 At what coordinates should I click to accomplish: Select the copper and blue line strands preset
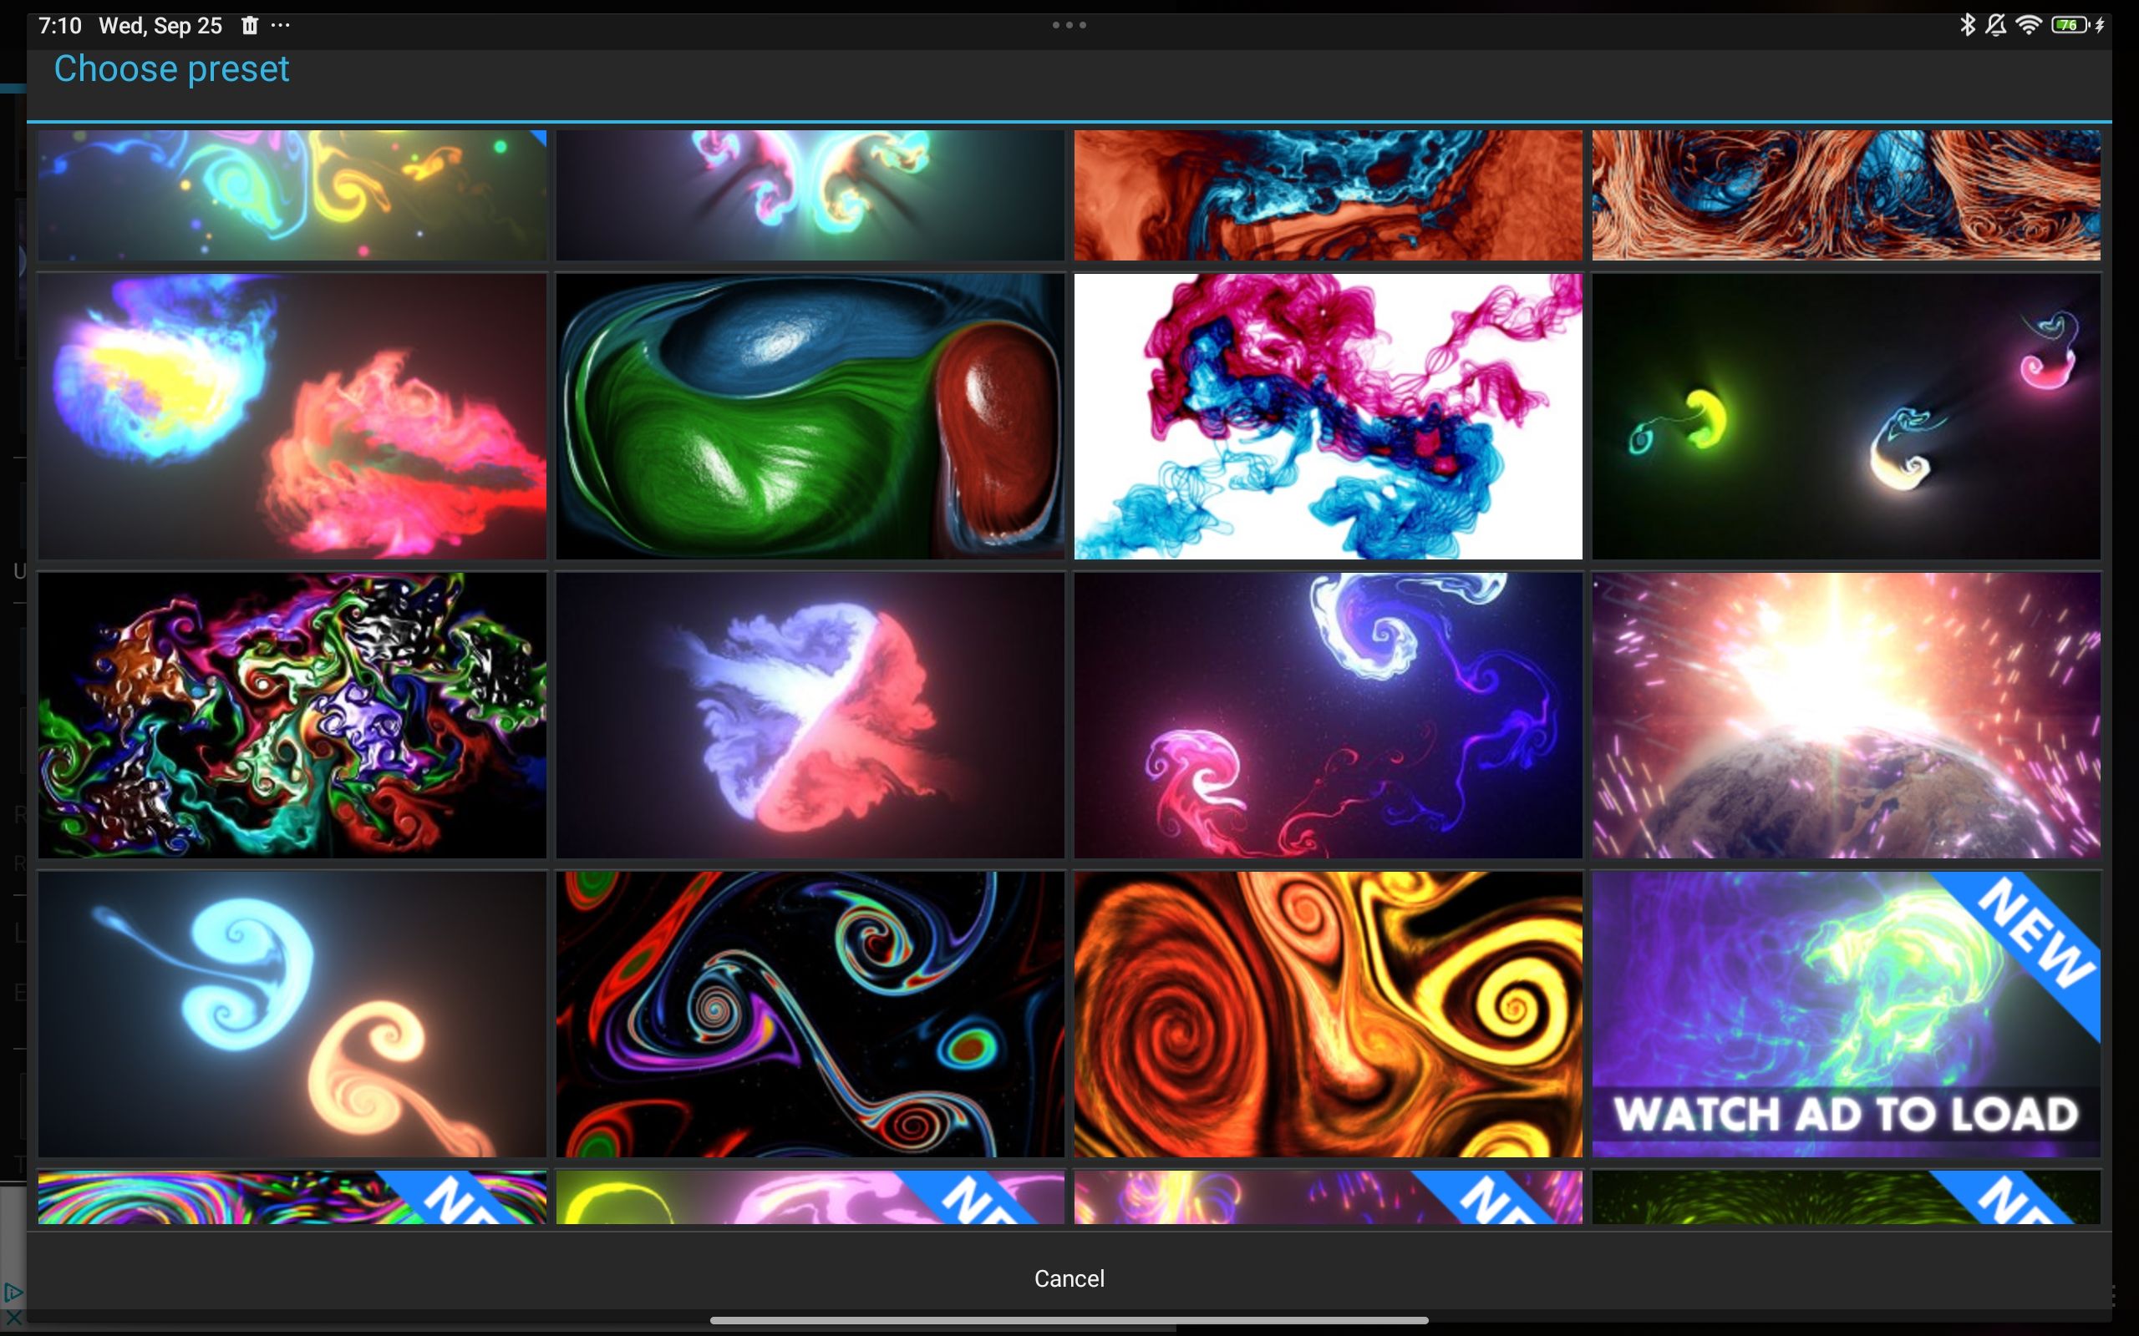(1846, 195)
